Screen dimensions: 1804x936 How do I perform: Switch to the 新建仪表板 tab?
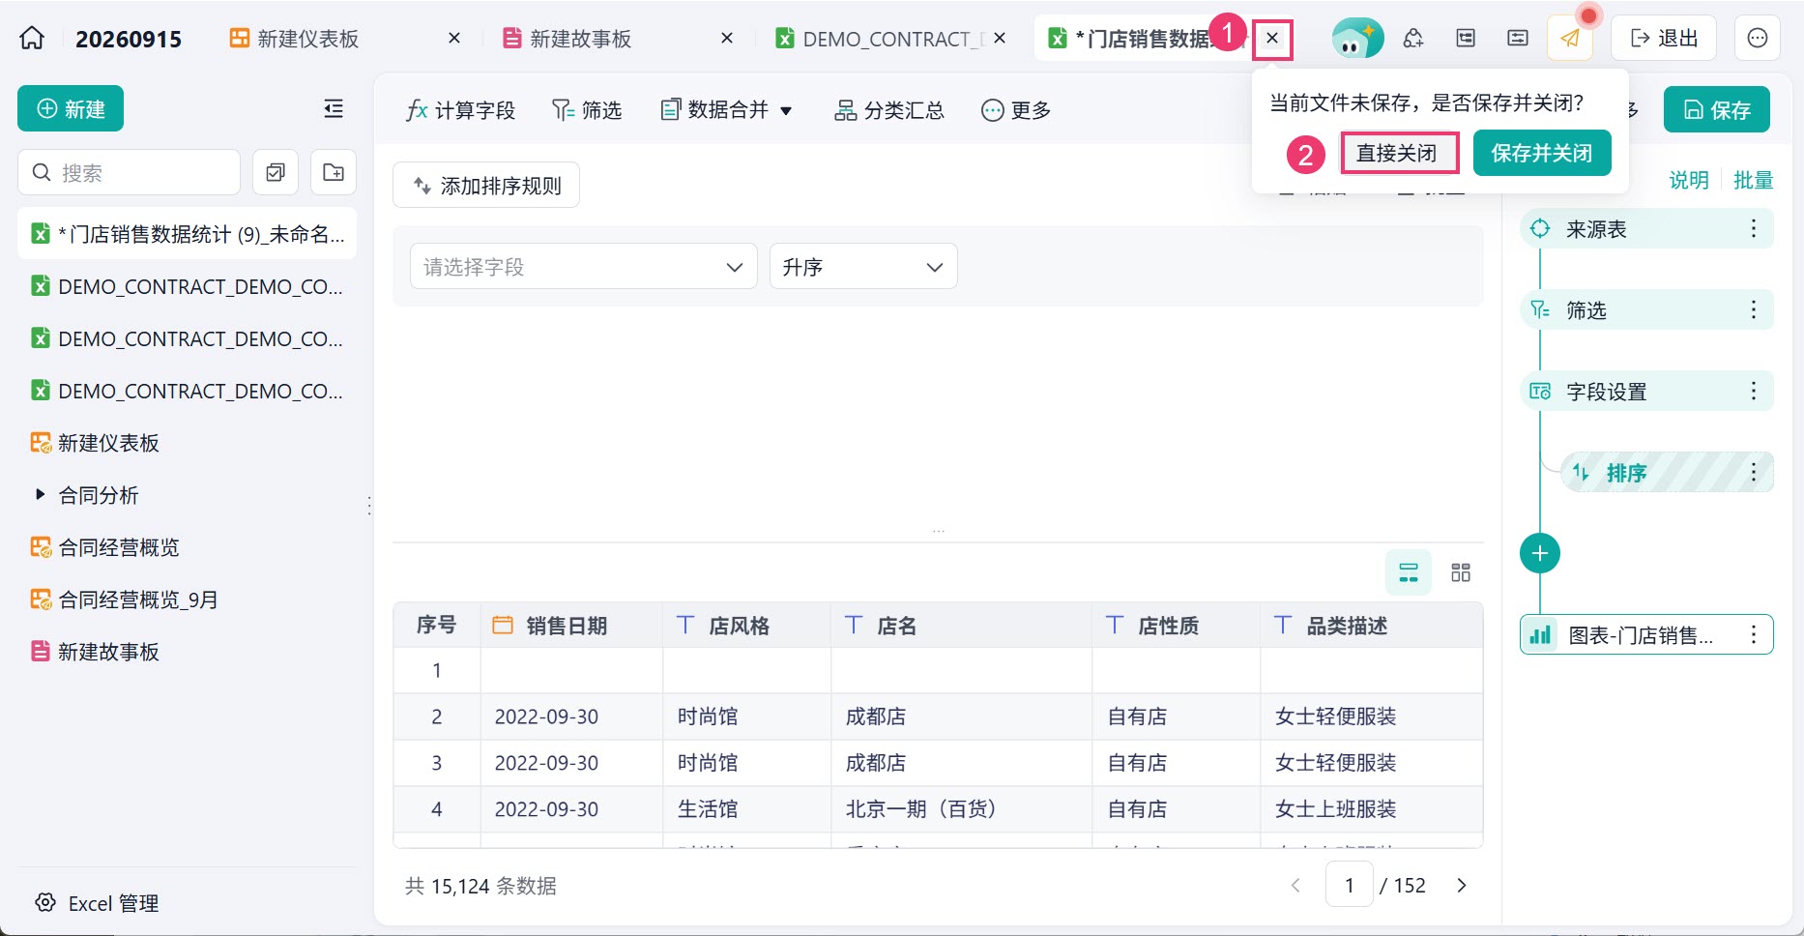click(307, 39)
